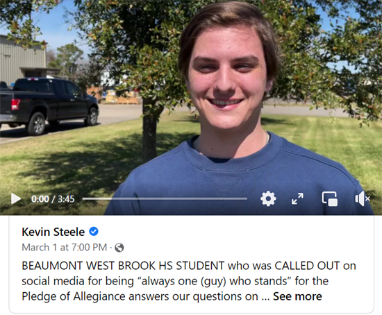Unmute the video sound
The width and height of the screenshot is (382, 315).
363,198
